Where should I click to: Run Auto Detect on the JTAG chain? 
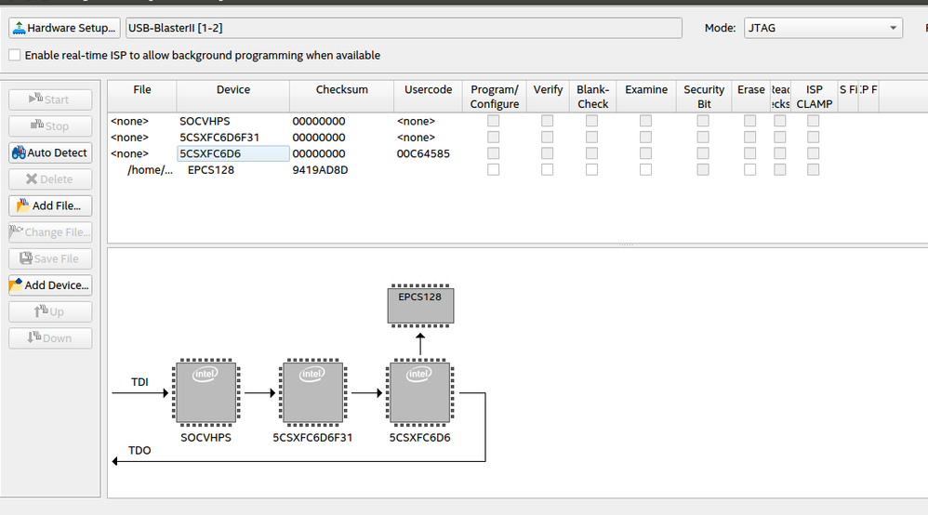pos(50,152)
